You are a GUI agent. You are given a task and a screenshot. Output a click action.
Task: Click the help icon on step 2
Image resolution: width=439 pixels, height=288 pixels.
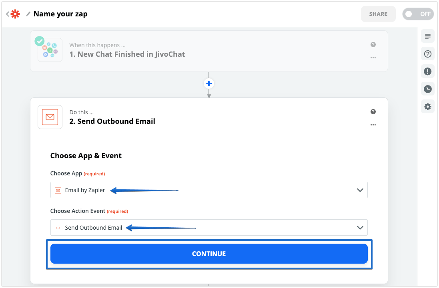point(373,112)
